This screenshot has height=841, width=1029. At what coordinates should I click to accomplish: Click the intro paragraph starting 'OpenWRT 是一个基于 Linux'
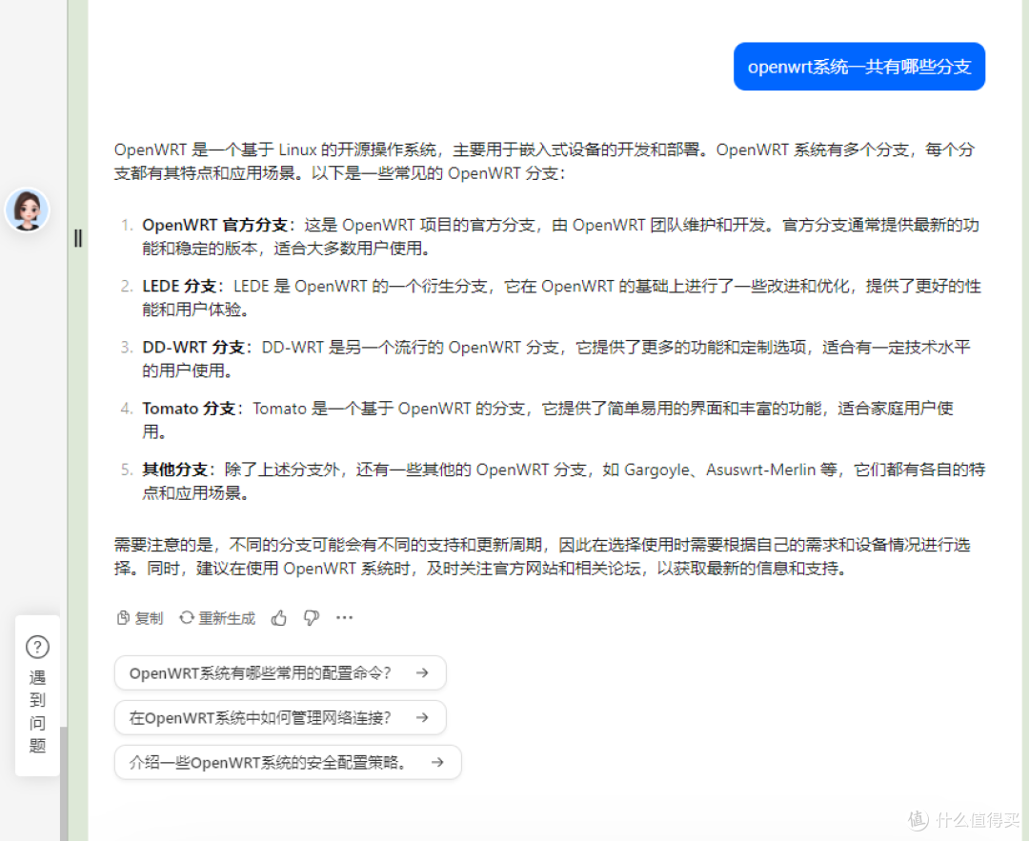[x=545, y=161]
